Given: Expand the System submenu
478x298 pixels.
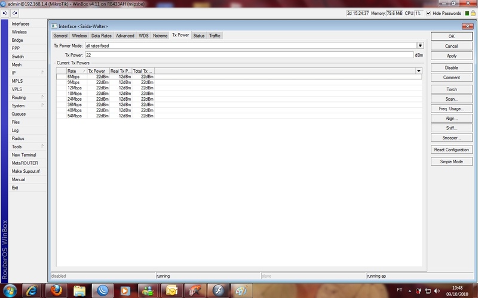Looking at the screenshot, I should tap(27, 106).
